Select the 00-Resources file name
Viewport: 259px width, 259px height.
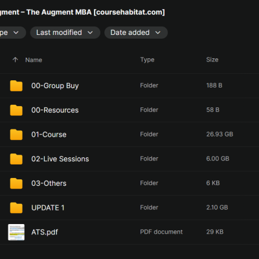point(55,110)
